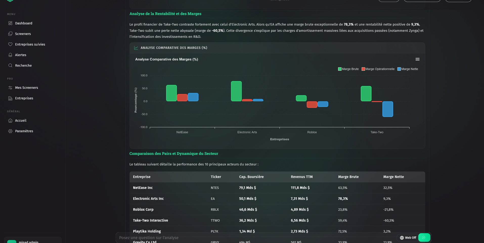Disable the Marge Nette legend entry
Viewport: 484px width, 243px height.
pyautogui.click(x=407, y=69)
